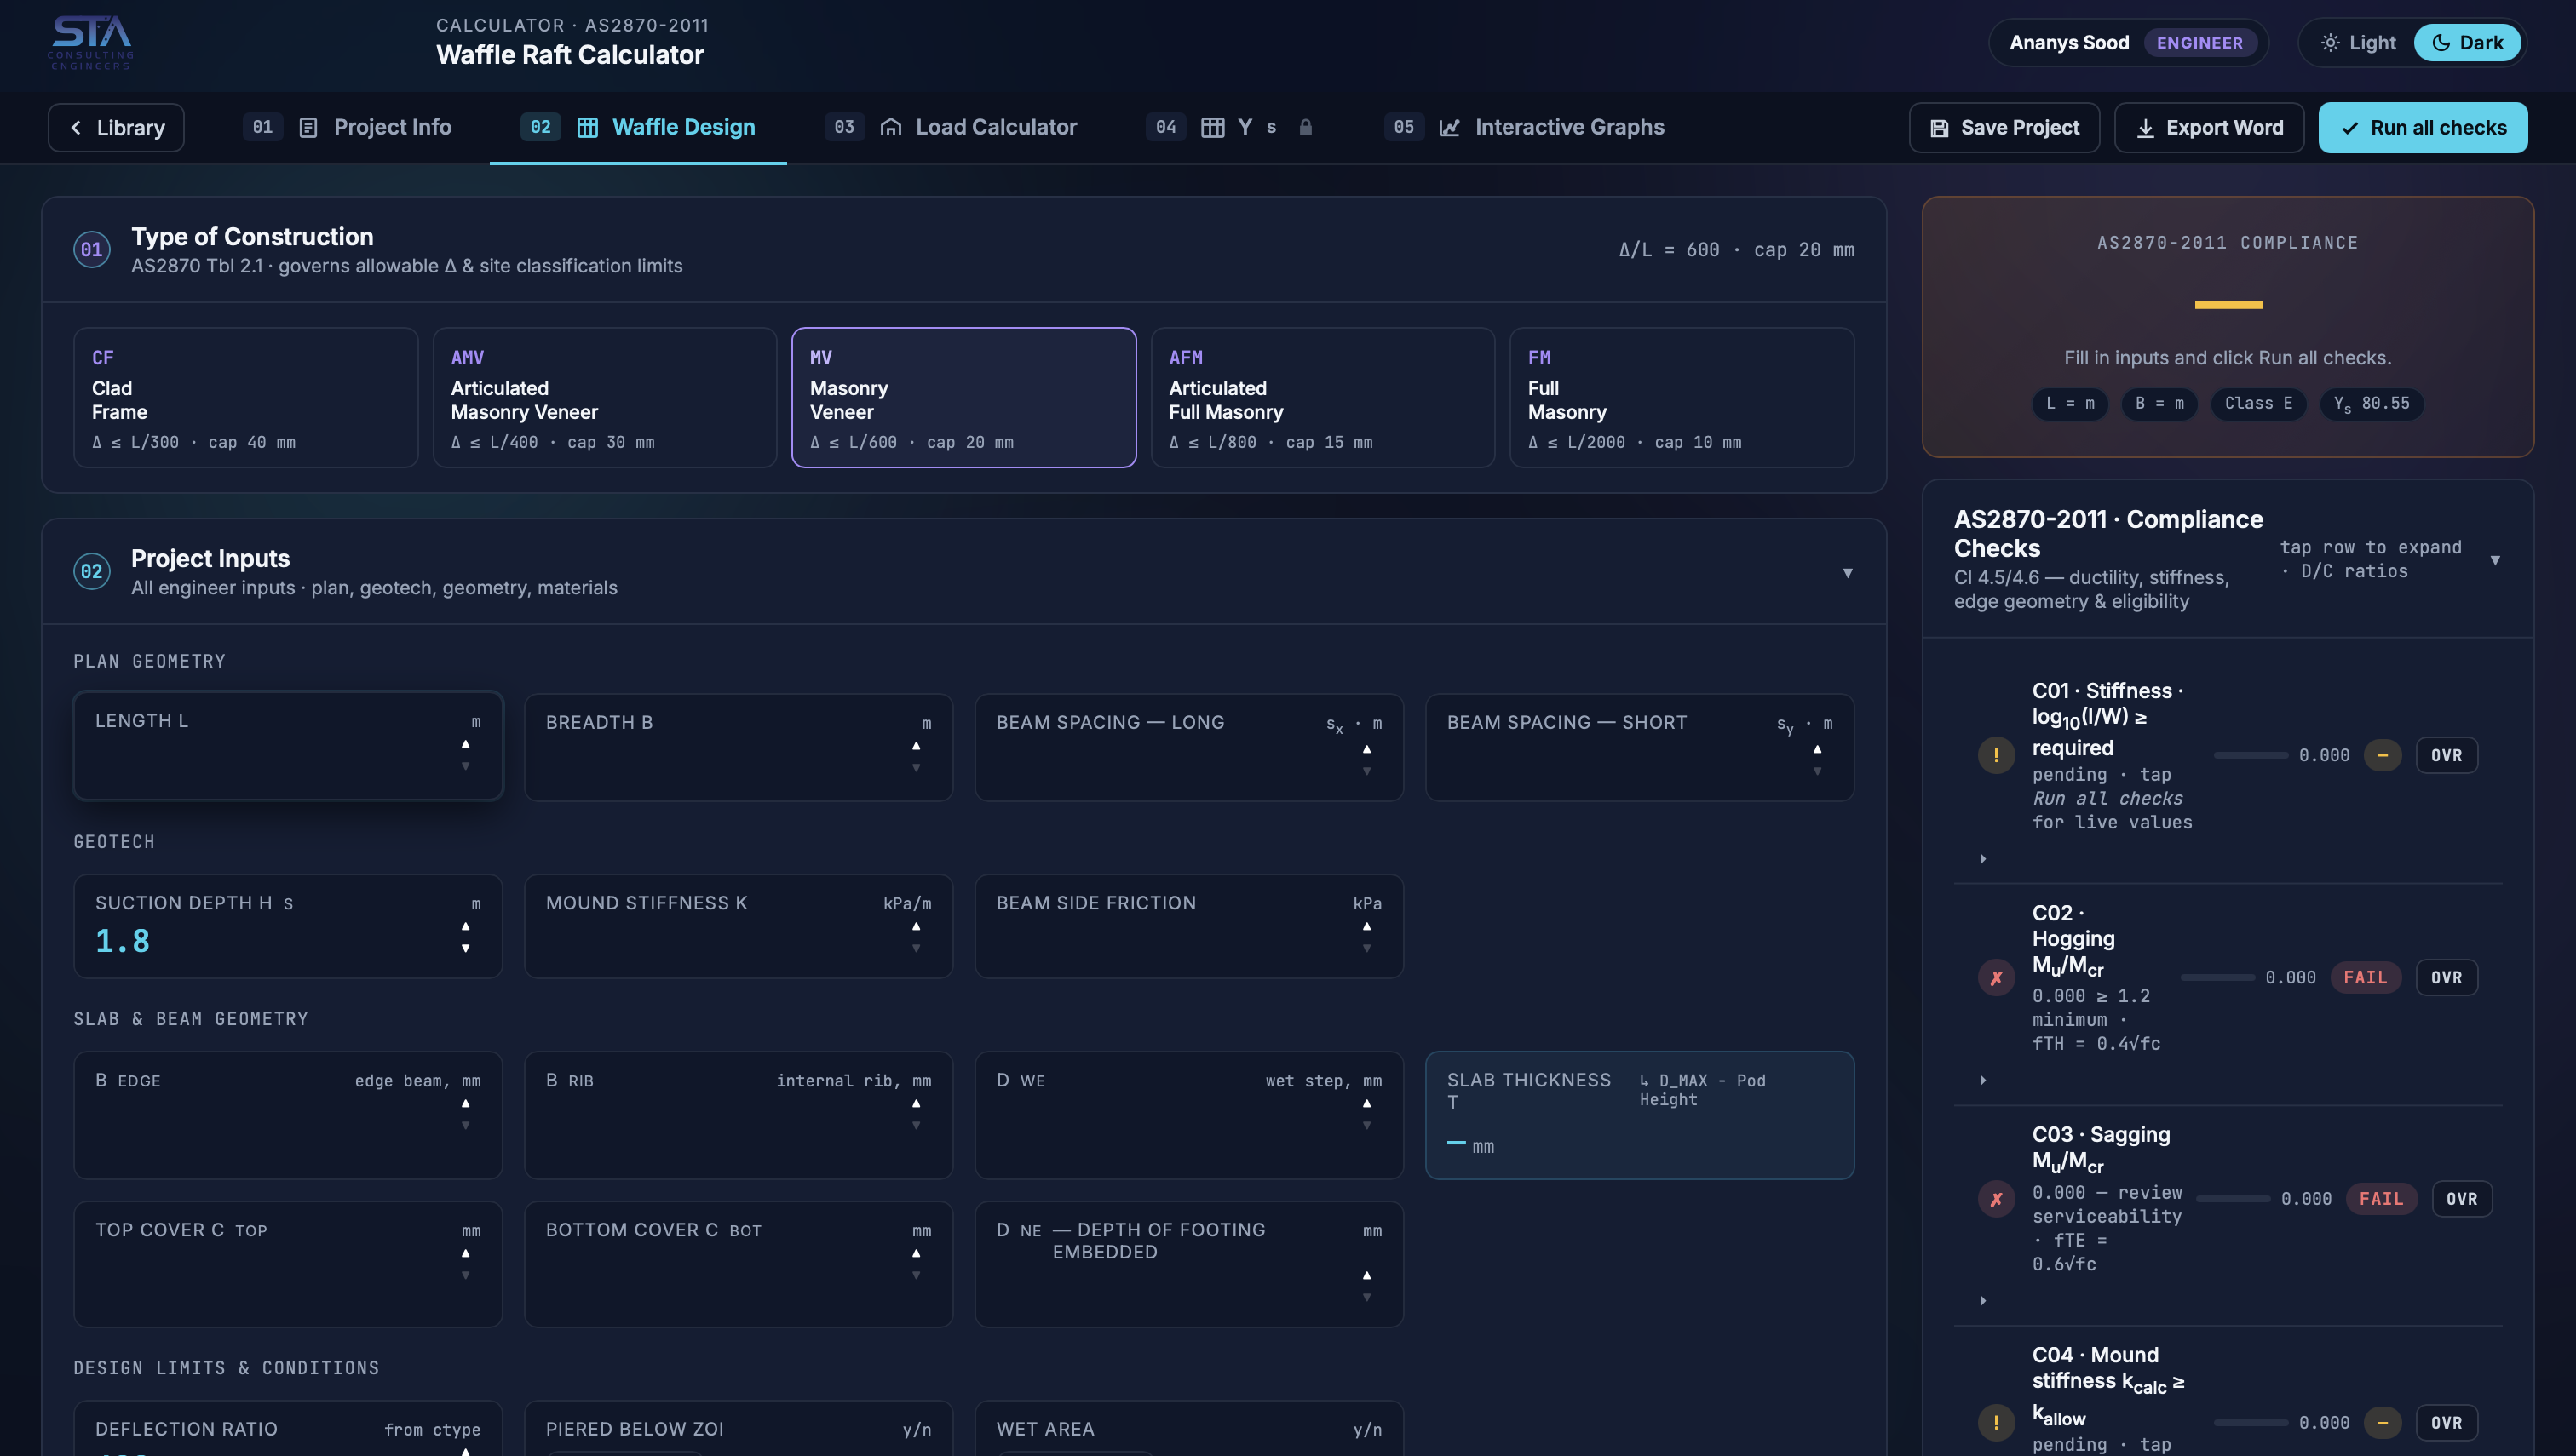Click the Run all checks checkmark icon

[x=2350, y=128]
